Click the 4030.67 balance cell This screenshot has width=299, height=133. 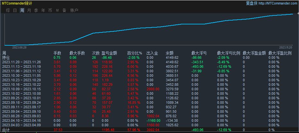click(172, 66)
